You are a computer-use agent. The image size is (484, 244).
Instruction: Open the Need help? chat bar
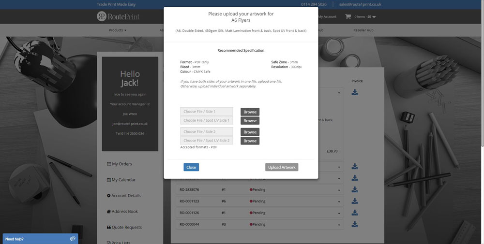click(x=41, y=239)
